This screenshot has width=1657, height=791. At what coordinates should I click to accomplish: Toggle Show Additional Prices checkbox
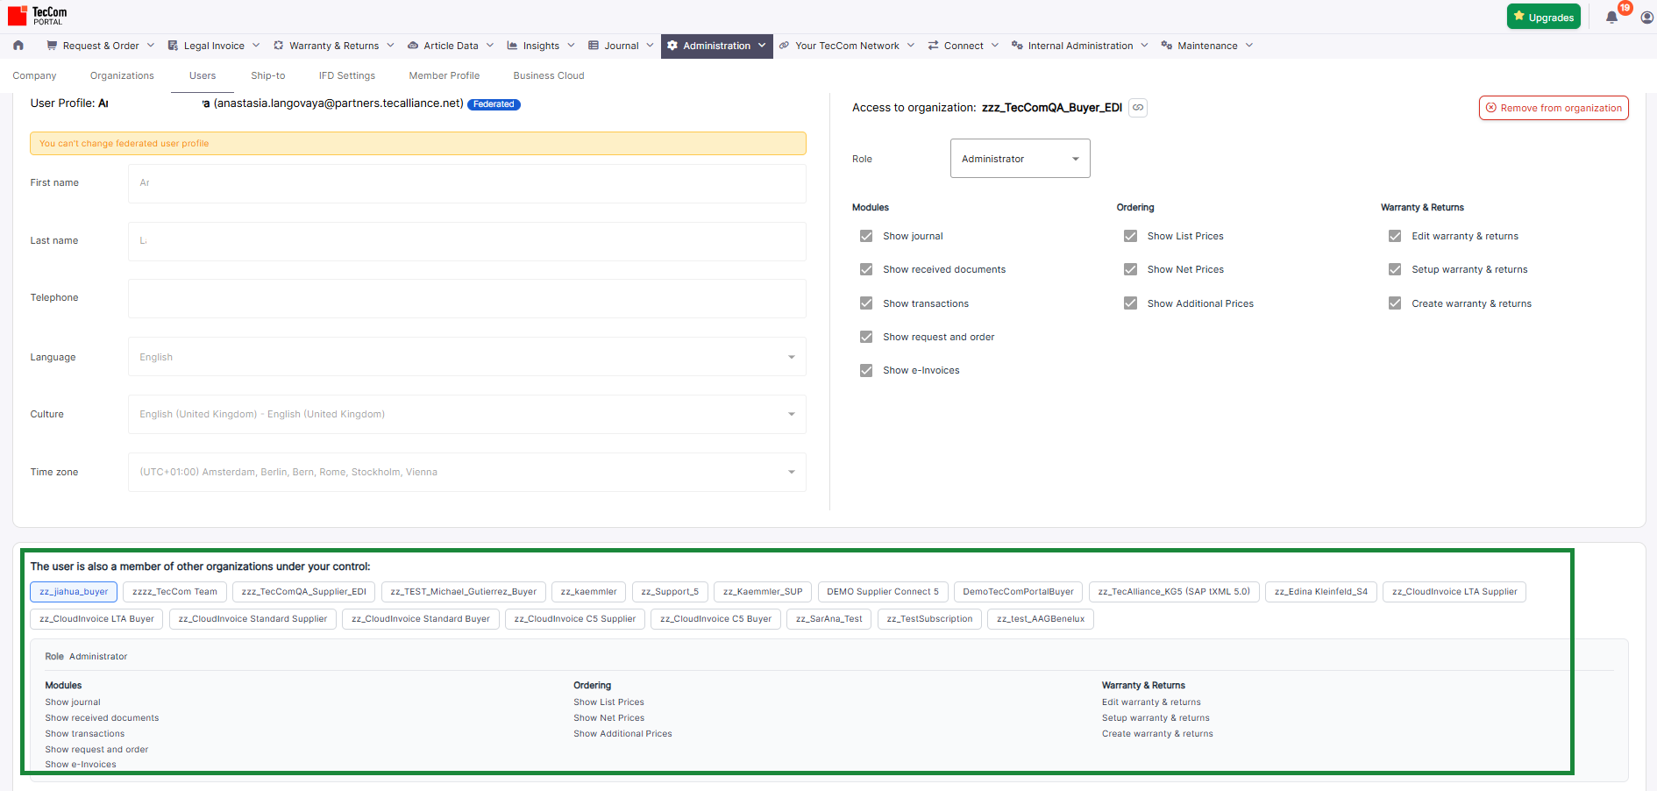tap(1131, 303)
